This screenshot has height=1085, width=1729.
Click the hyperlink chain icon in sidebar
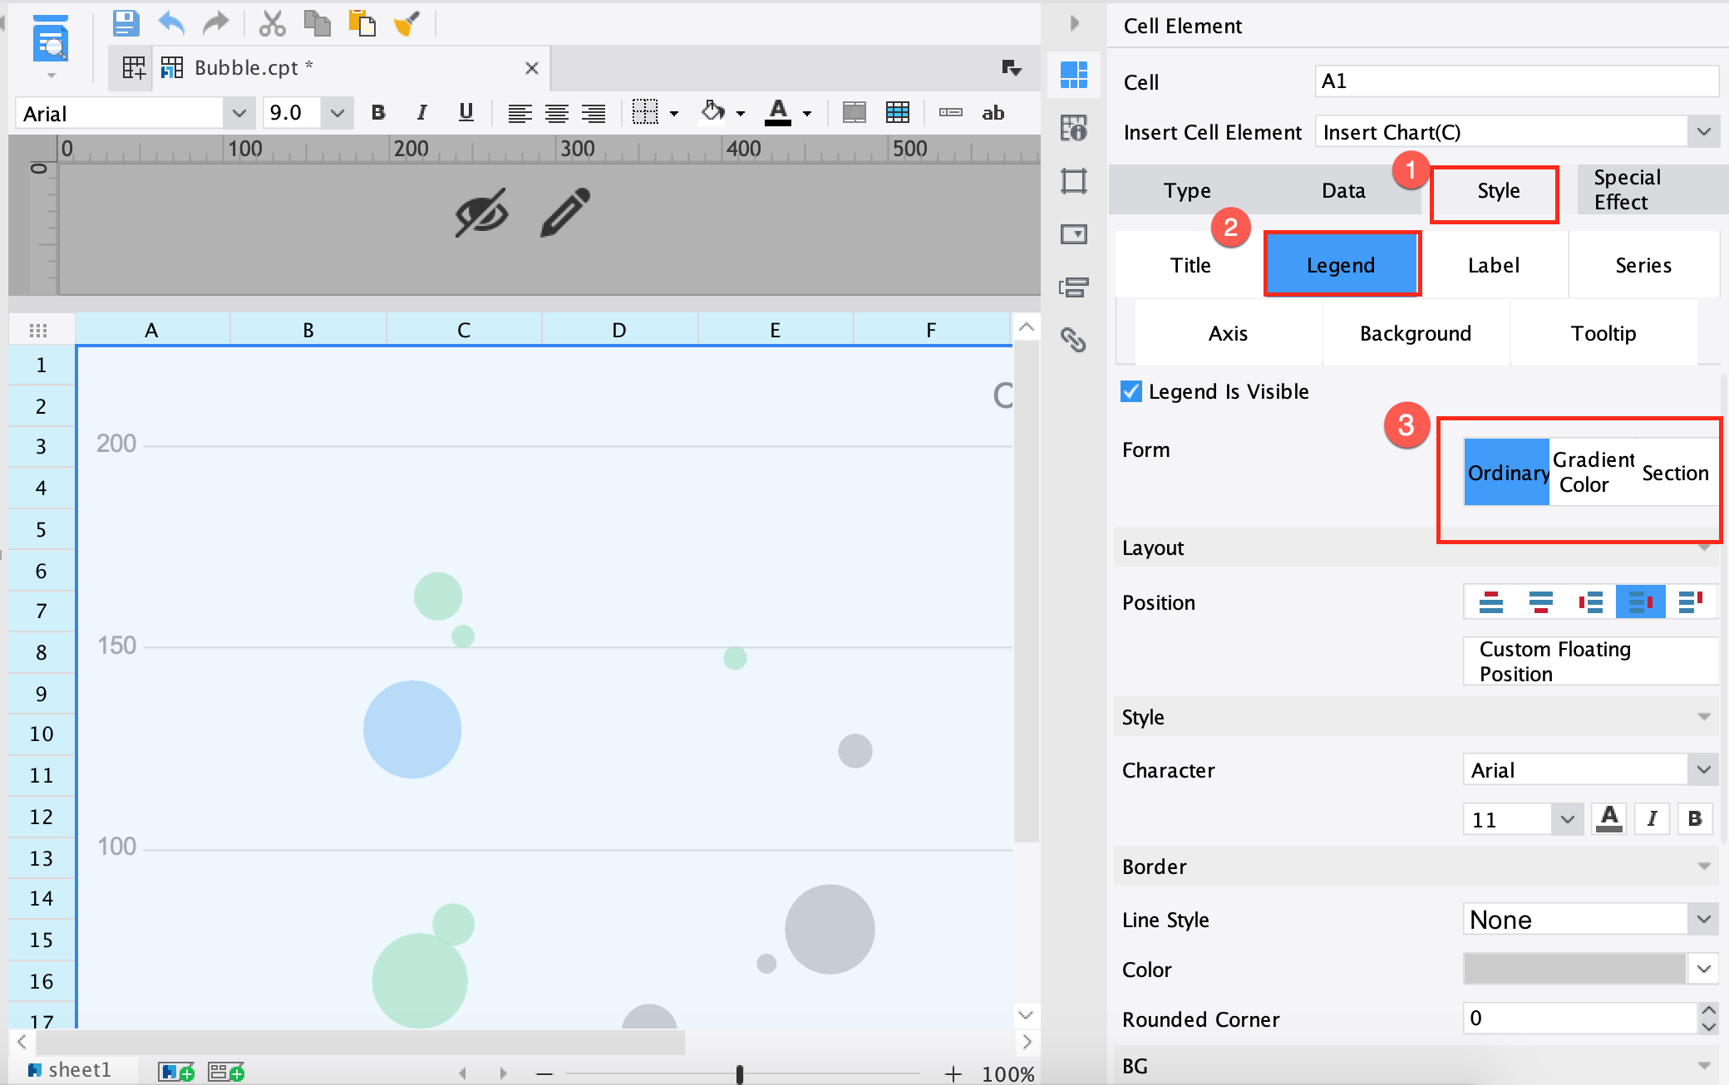1073,340
